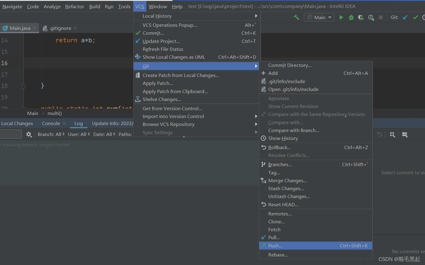
Task: Click Create Patch from Local Changes...
Action: tap(197, 75)
